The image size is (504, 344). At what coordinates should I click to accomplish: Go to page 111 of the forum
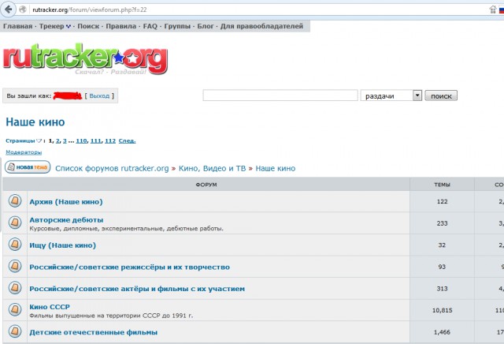coord(96,140)
